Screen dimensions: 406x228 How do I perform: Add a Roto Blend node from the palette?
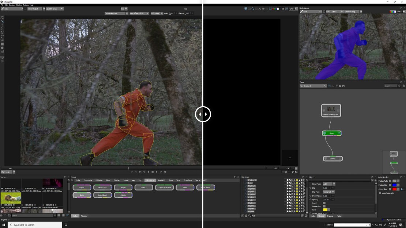click(x=102, y=195)
